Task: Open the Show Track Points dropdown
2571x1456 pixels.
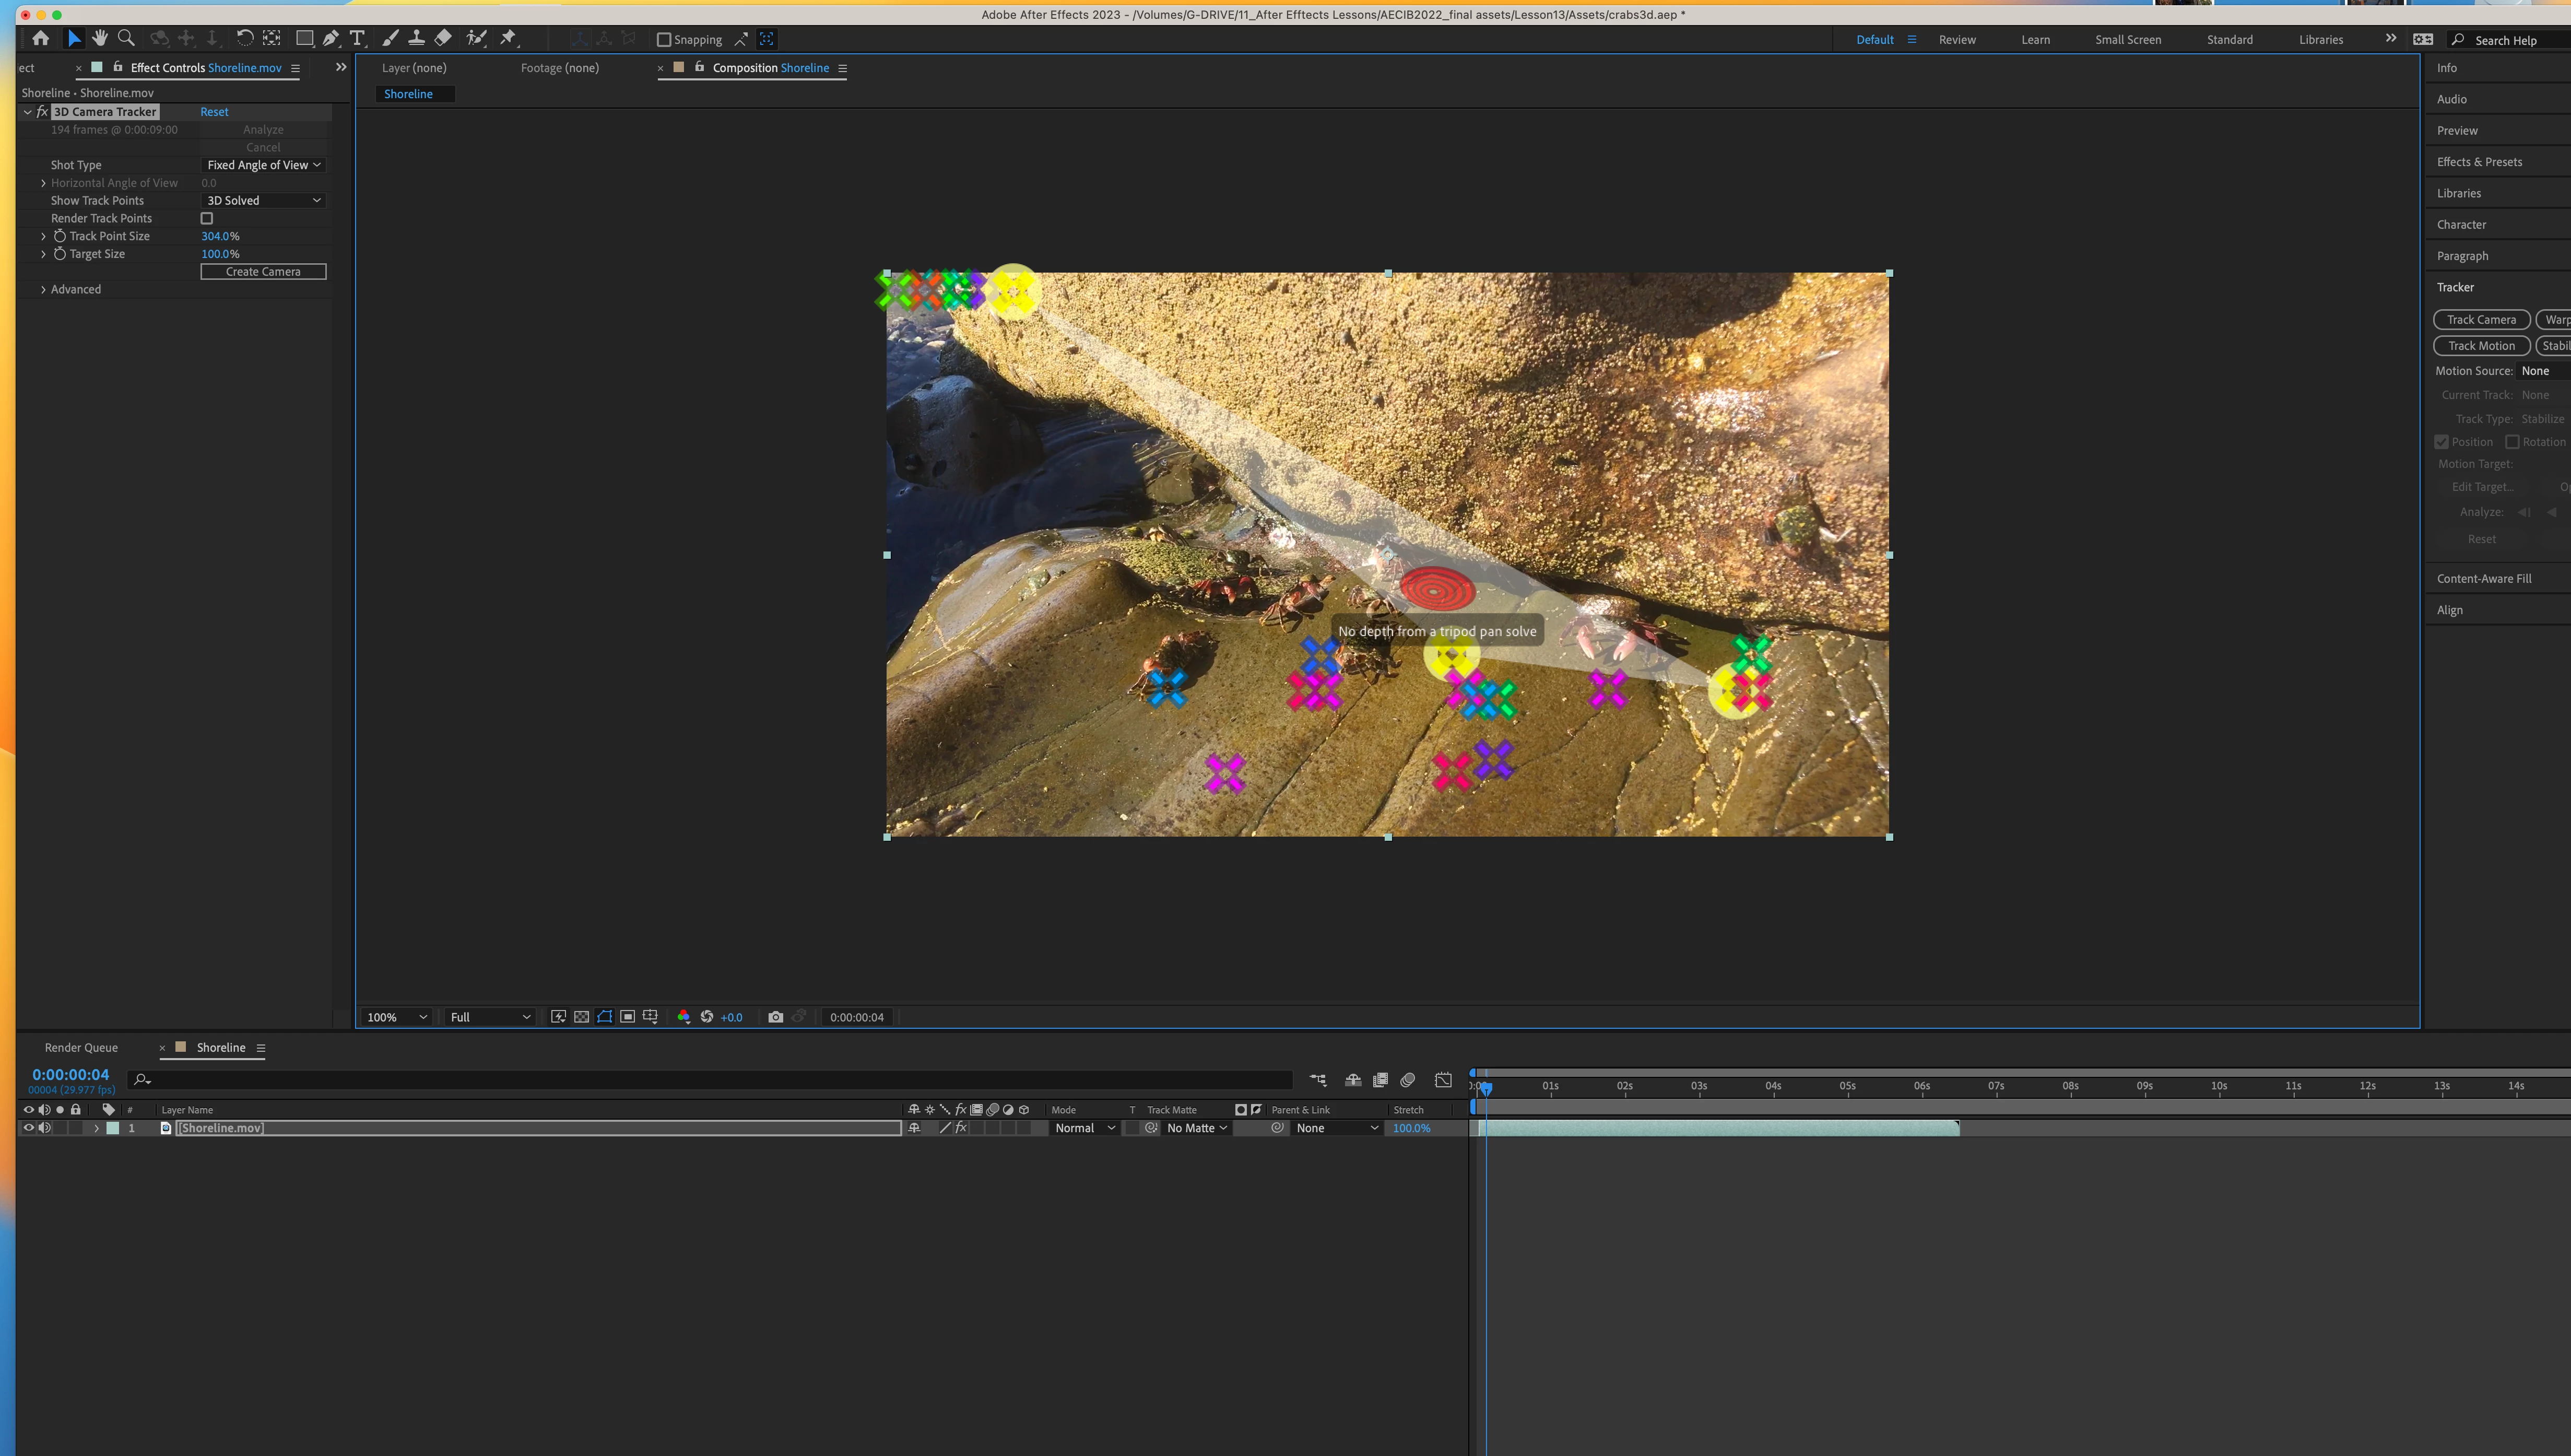Action: [x=264, y=200]
